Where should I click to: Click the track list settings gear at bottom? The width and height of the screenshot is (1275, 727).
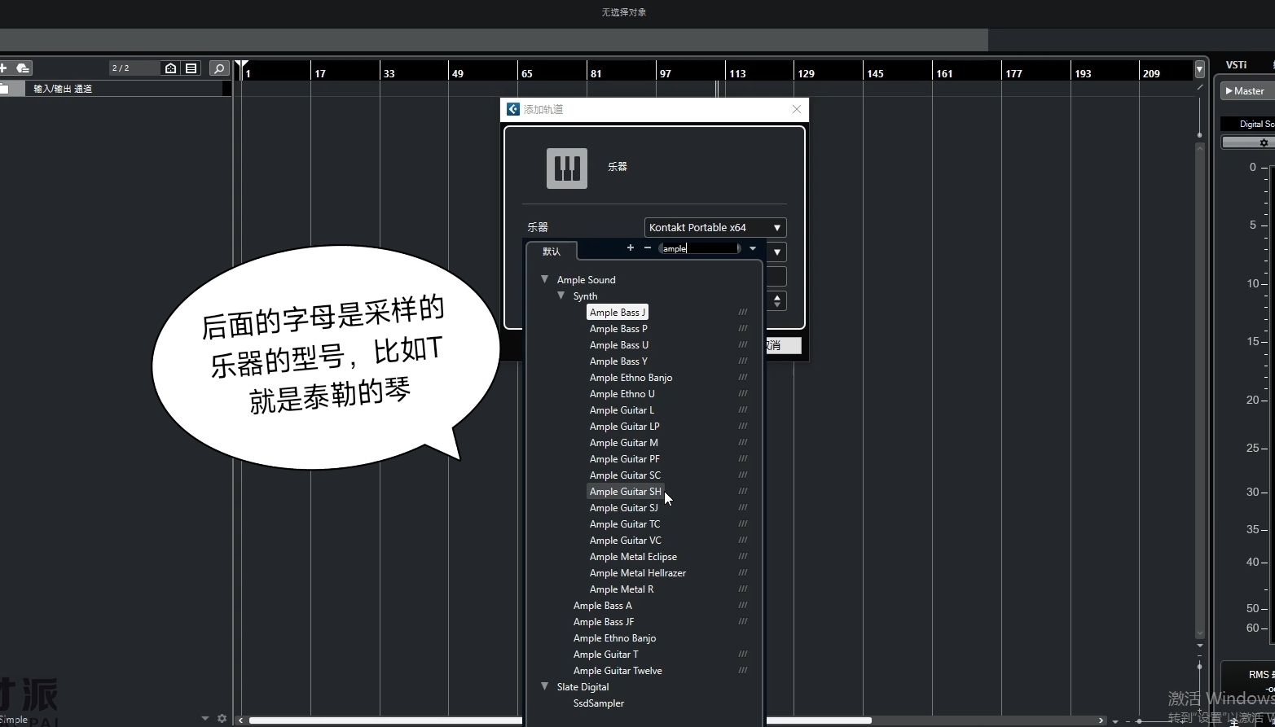pyautogui.click(x=222, y=718)
